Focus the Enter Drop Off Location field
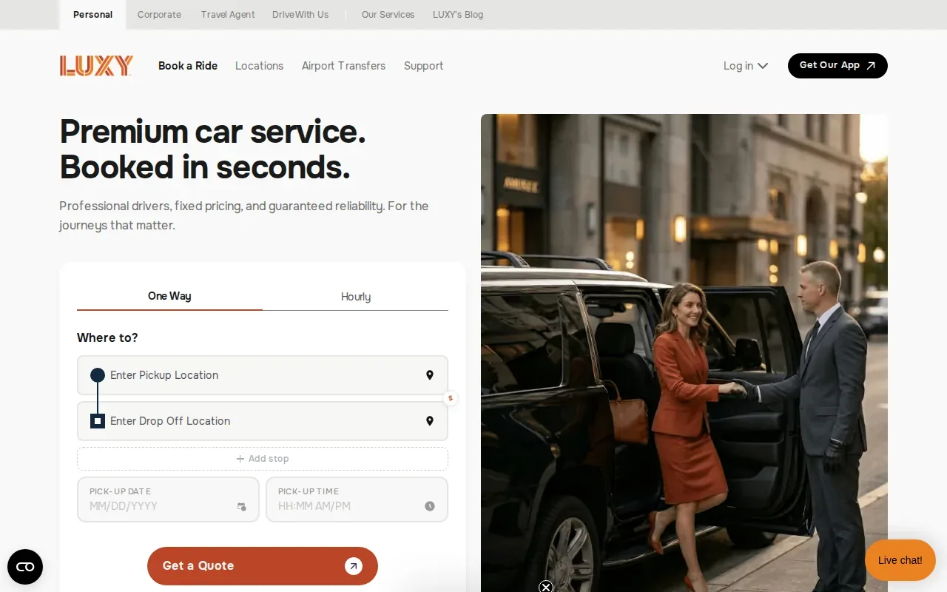Image resolution: width=947 pixels, height=592 pixels. [263, 421]
